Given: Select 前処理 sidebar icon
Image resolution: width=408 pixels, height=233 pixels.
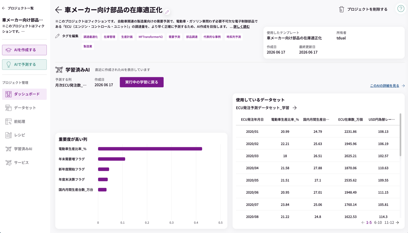Looking at the screenshot, I should [8, 121].
